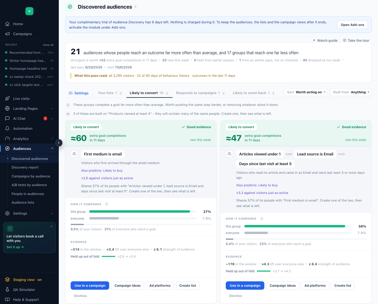Screen dimensions: 378x304
Task: Use First medium is email in a campaign
Action: (90, 285)
